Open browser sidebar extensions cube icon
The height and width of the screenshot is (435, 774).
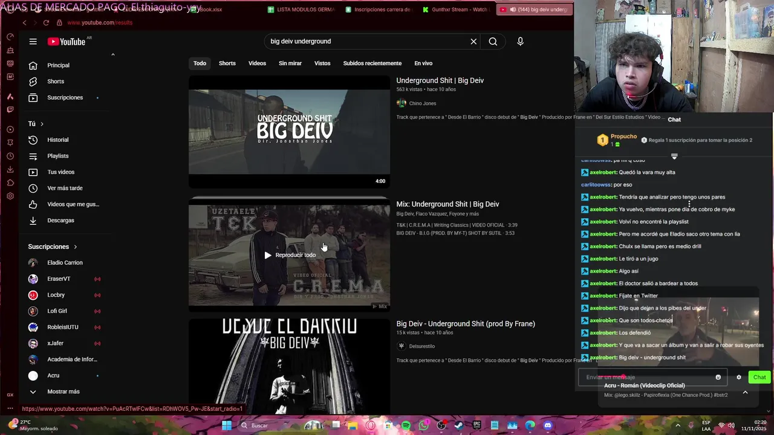pos(10,182)
